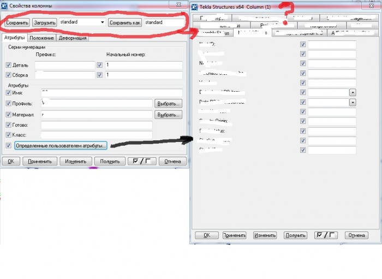Click Загрузить button
This screenshot has width=382, height=279.
[x=44, y=23]
